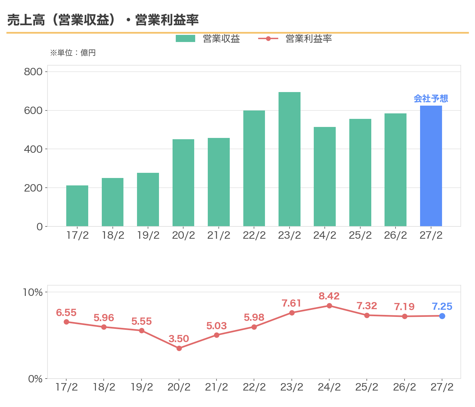Click the green 営業収益 legend swatch
Viewport: 475px width, 407px height.
pos(185,39)
